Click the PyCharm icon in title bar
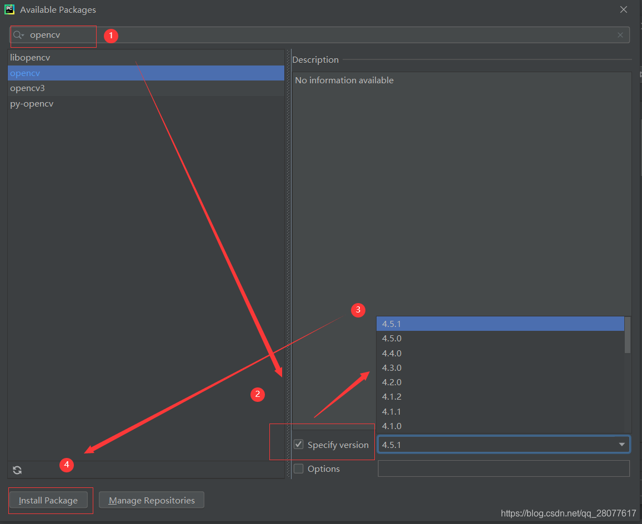 click(x=9, y=9)
